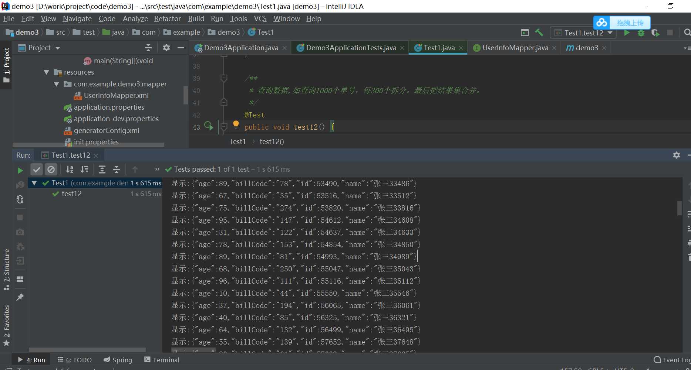
Task: Collapse Test1 node in test tree
Action: [34, 183]
